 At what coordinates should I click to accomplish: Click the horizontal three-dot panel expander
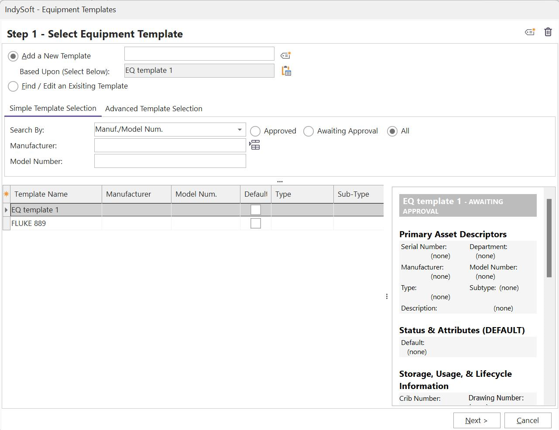tap(280, 181)
